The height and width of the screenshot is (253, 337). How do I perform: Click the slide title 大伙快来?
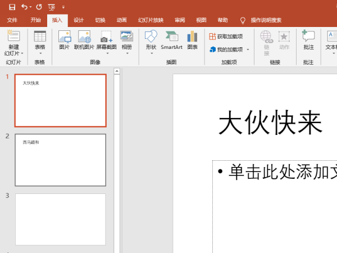270,123
